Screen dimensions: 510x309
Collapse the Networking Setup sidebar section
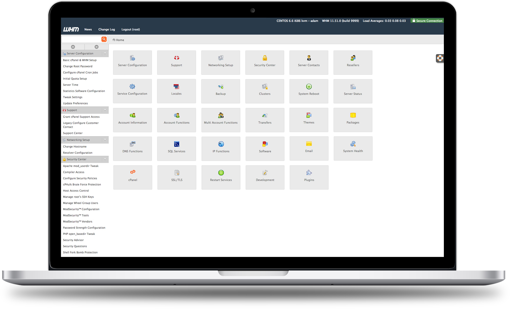point(105,140)
